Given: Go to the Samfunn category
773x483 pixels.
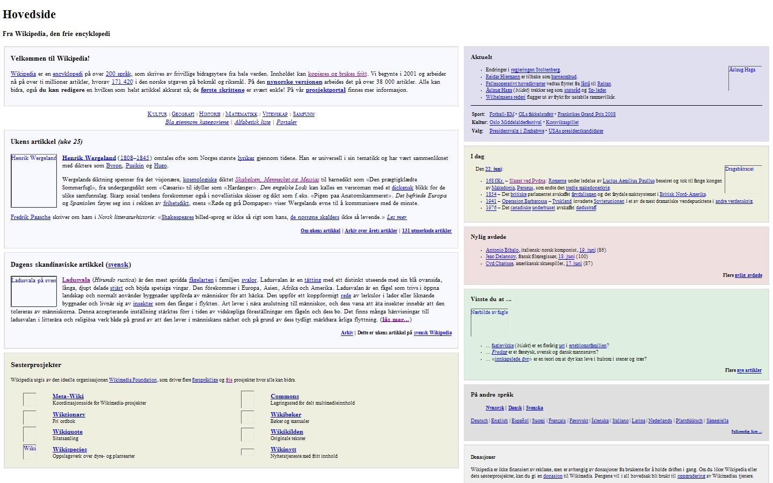Looking at the screenshot, I should pos(304,114).
